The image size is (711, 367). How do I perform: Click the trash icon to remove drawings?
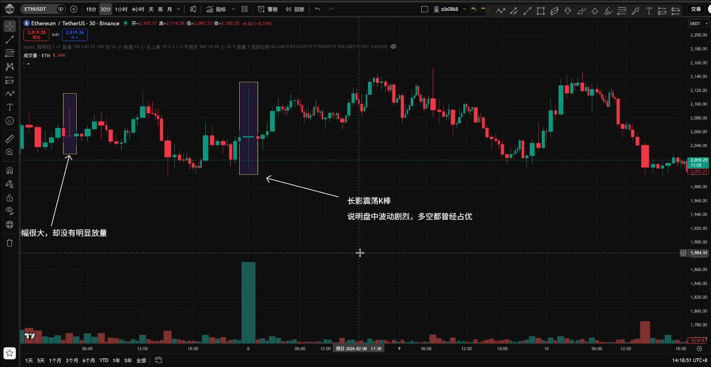[x=10, y=243]
